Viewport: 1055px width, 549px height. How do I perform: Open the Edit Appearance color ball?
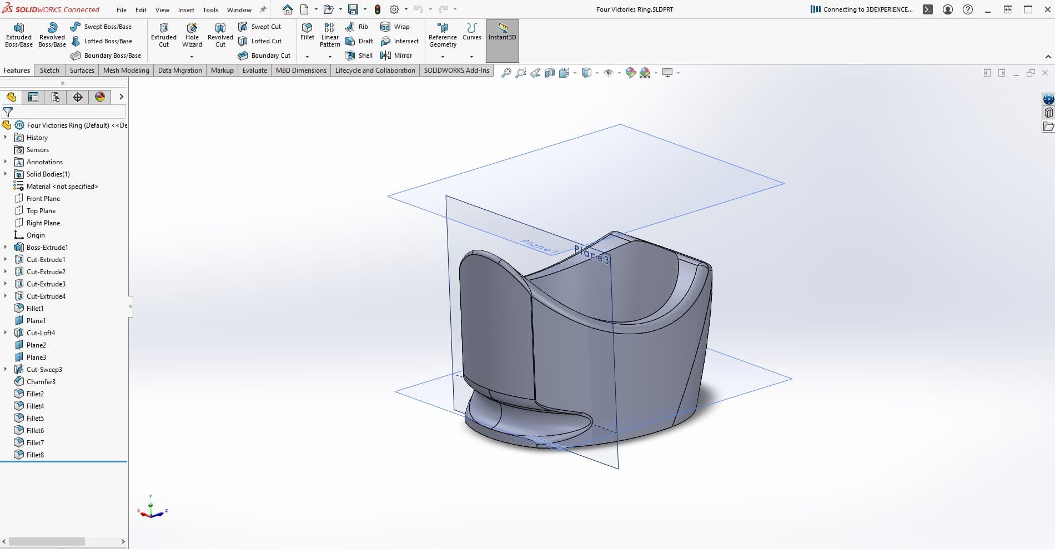(630, 73)
